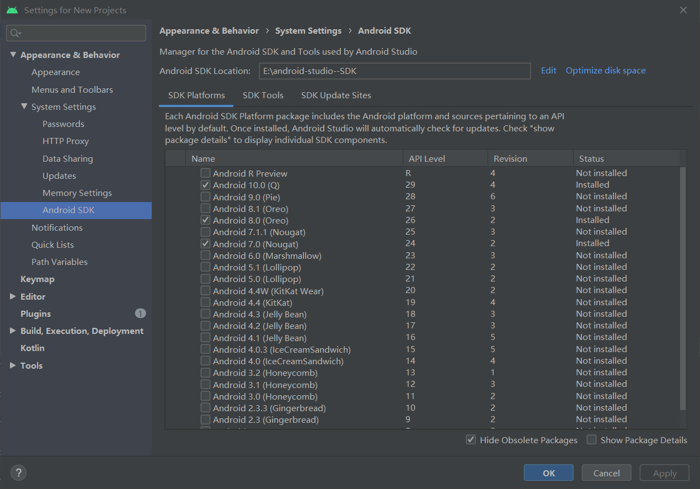The height and width of the screenshot is (489, 700).
Task: Click OK to confirm settings
Action: click(x=549, y=473)
